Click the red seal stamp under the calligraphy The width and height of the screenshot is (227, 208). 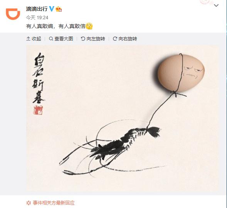[38, 110]
